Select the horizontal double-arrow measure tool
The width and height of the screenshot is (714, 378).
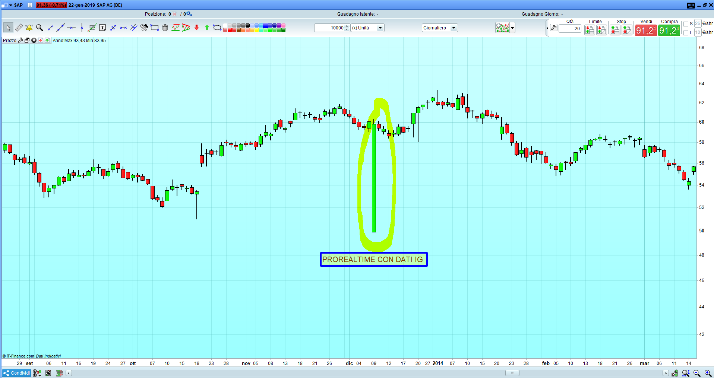click(123, 28)
